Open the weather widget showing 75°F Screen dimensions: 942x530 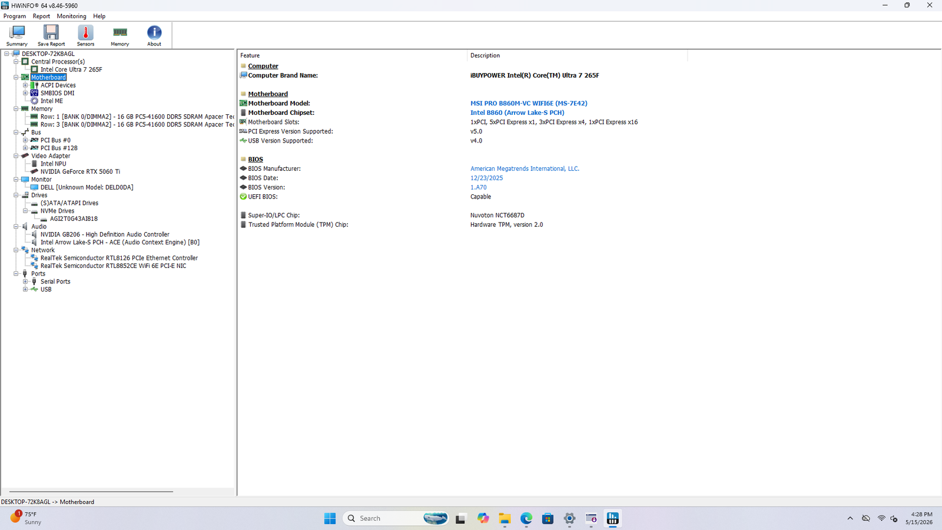[26, 518]
